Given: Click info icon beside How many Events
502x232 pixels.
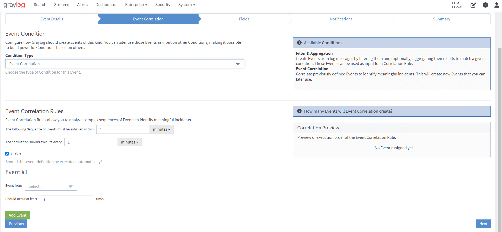Looking at the screenshot, I should [299, 111].
